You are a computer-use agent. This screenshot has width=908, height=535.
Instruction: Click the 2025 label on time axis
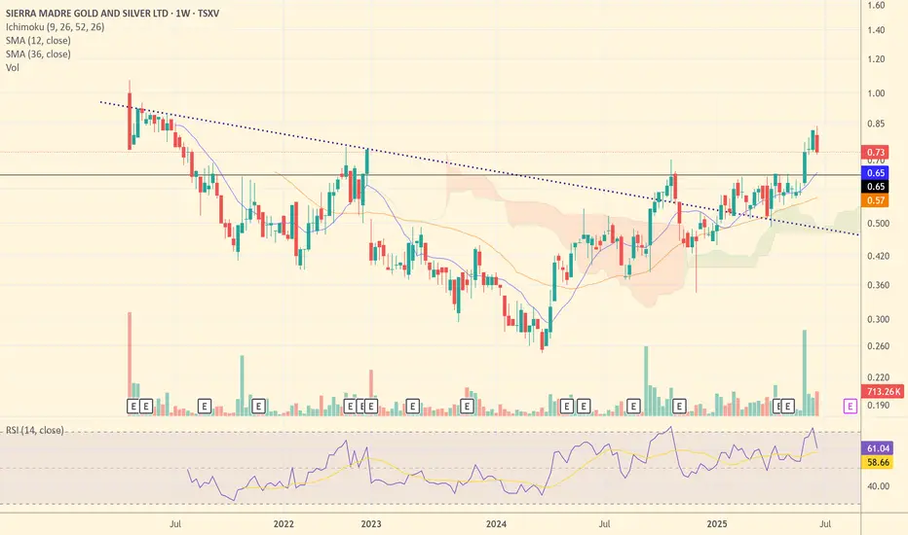717,524
